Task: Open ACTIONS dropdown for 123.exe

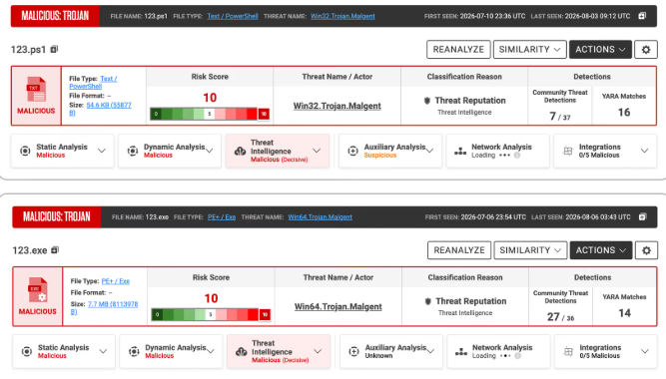Action: [601, 250]
